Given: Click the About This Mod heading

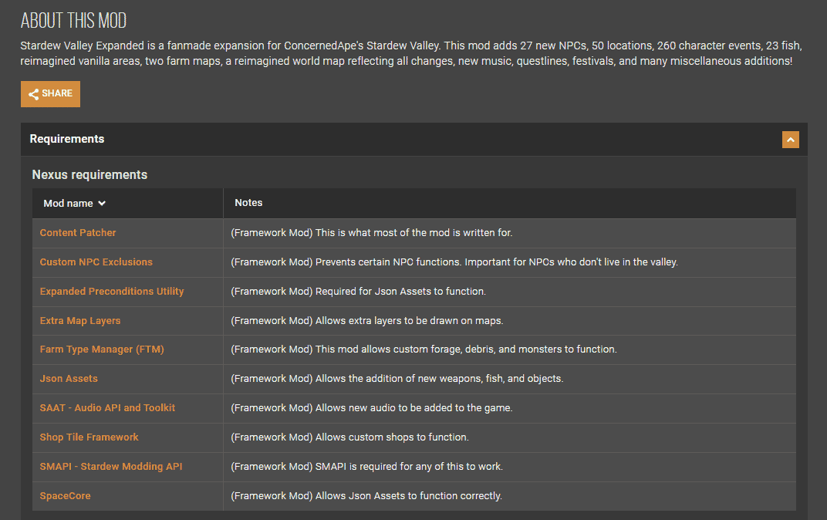Looking at the screenshot, I should [73, 21].
